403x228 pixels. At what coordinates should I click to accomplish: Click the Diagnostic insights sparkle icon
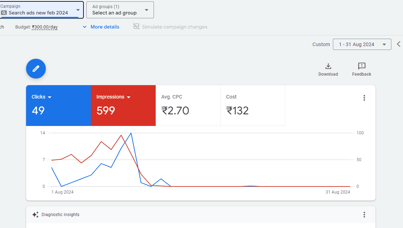pos(35,214)
